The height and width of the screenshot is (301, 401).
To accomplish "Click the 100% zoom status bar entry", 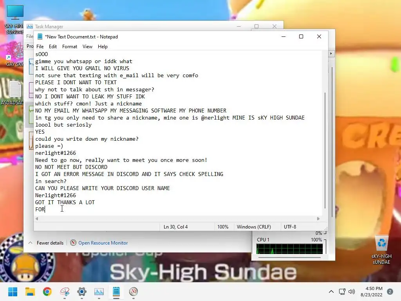I will click(x=223, y=227).
